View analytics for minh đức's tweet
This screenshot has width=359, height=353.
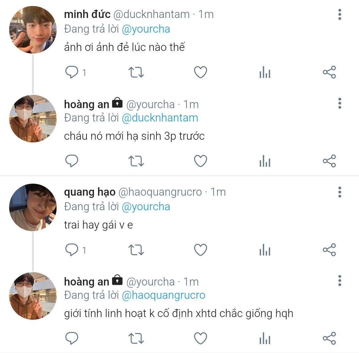click(265, 72)
